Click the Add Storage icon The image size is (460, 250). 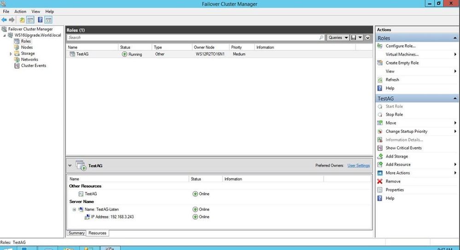pyautogui.click(x=380, y=156)
